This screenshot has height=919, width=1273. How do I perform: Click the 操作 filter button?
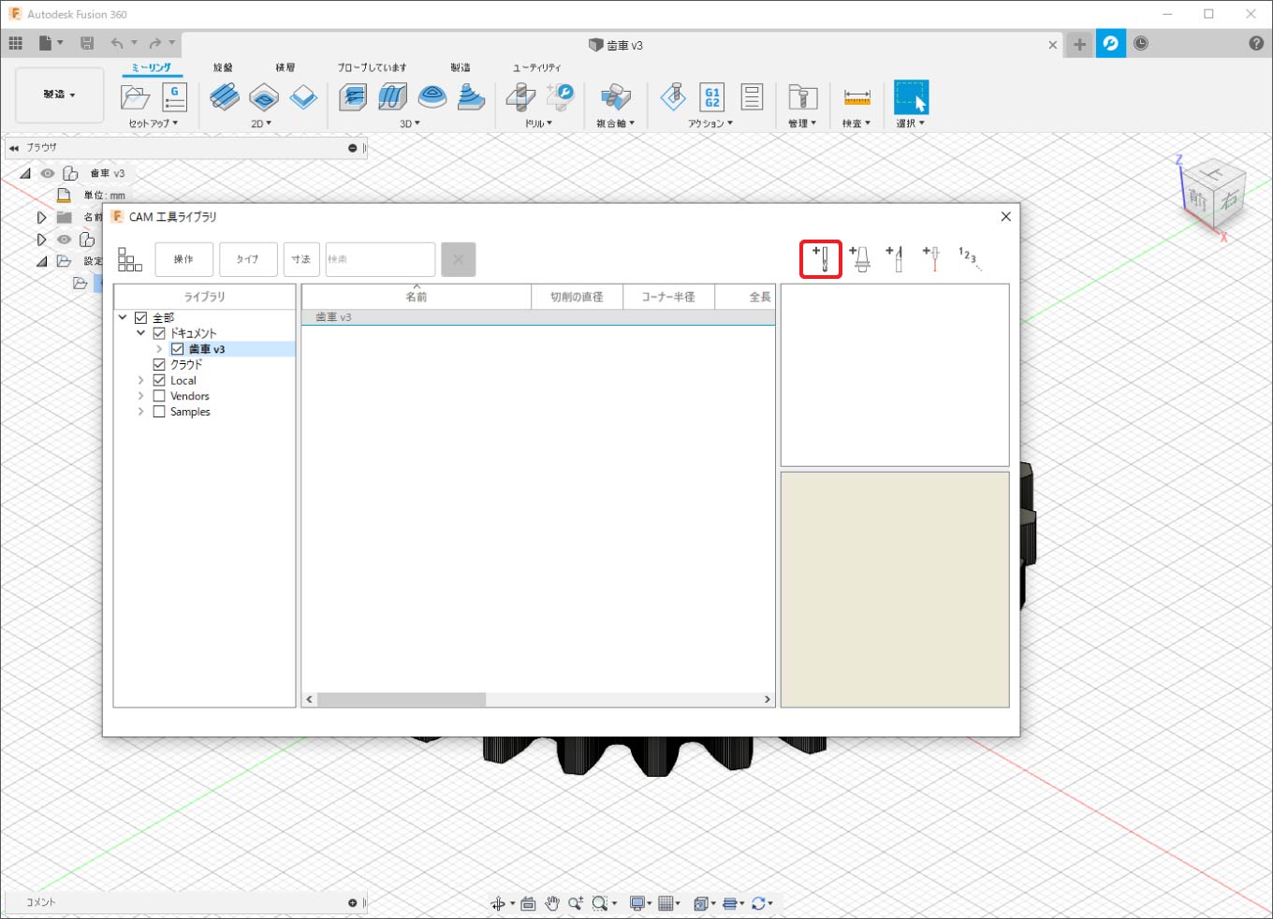pyautogui.click(x=183, y=259)
